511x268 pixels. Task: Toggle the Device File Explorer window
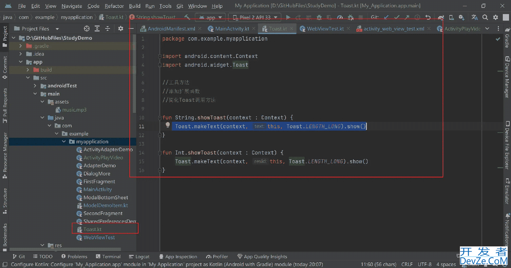tap(507, 145)
